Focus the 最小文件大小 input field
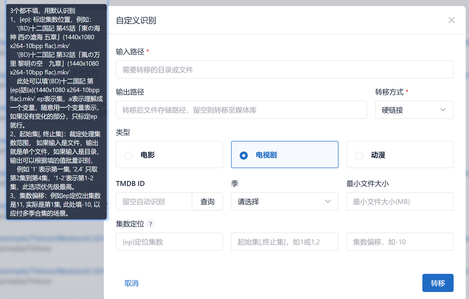The width and height of the screenshot is (469, 299). pyautogui.click(x=400, y=201)
